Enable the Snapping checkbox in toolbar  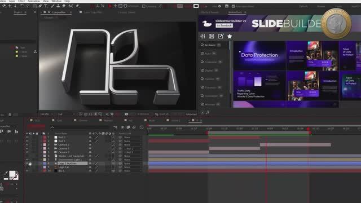(144, 6)
